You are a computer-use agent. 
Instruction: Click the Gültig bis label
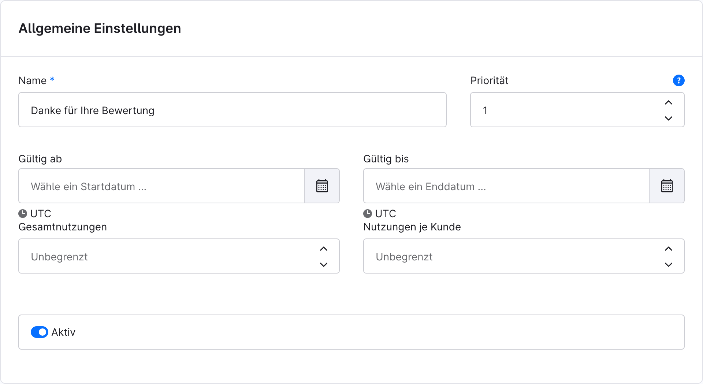[x=386, y=159]
